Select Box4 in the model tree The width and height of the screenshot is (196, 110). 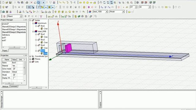[43, 45]
